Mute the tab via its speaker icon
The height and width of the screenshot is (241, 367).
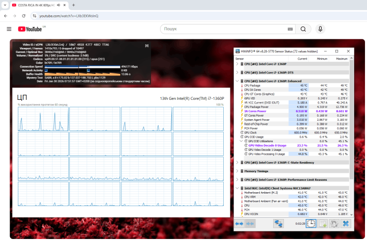pos(59,5)
